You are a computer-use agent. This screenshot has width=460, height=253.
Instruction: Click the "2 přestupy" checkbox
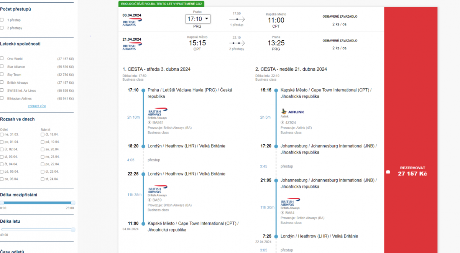(2, 28)
